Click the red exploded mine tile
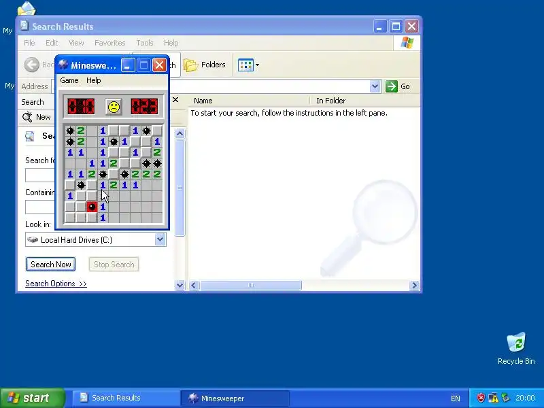Screen dimensions: 544x408 point(92,207)
